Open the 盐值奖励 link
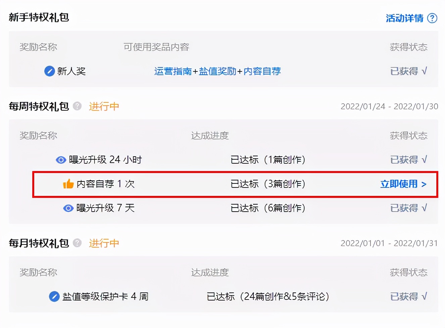The height and width of the screenshot is (328, 445). coord(217,71)
